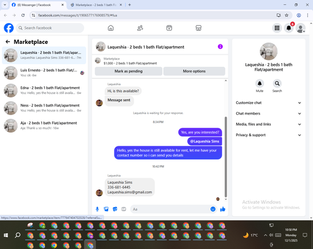Open the Ness conversation
The width and height of the screenshot is (313, 249).
pyautogui.click(x=44, y=108)
